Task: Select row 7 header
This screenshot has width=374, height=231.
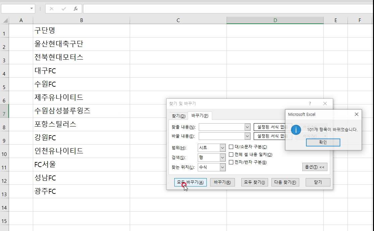Action: point(4,111)
